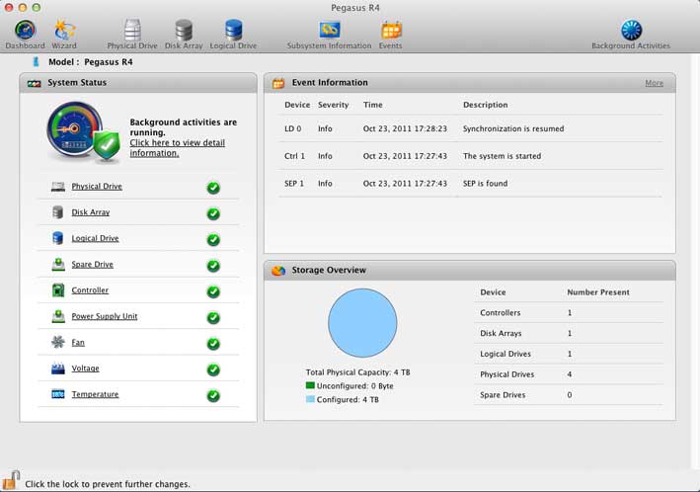Click the System Status header icon
The width and height of the screenshot is (700, 492).
(x=35, y=83)
